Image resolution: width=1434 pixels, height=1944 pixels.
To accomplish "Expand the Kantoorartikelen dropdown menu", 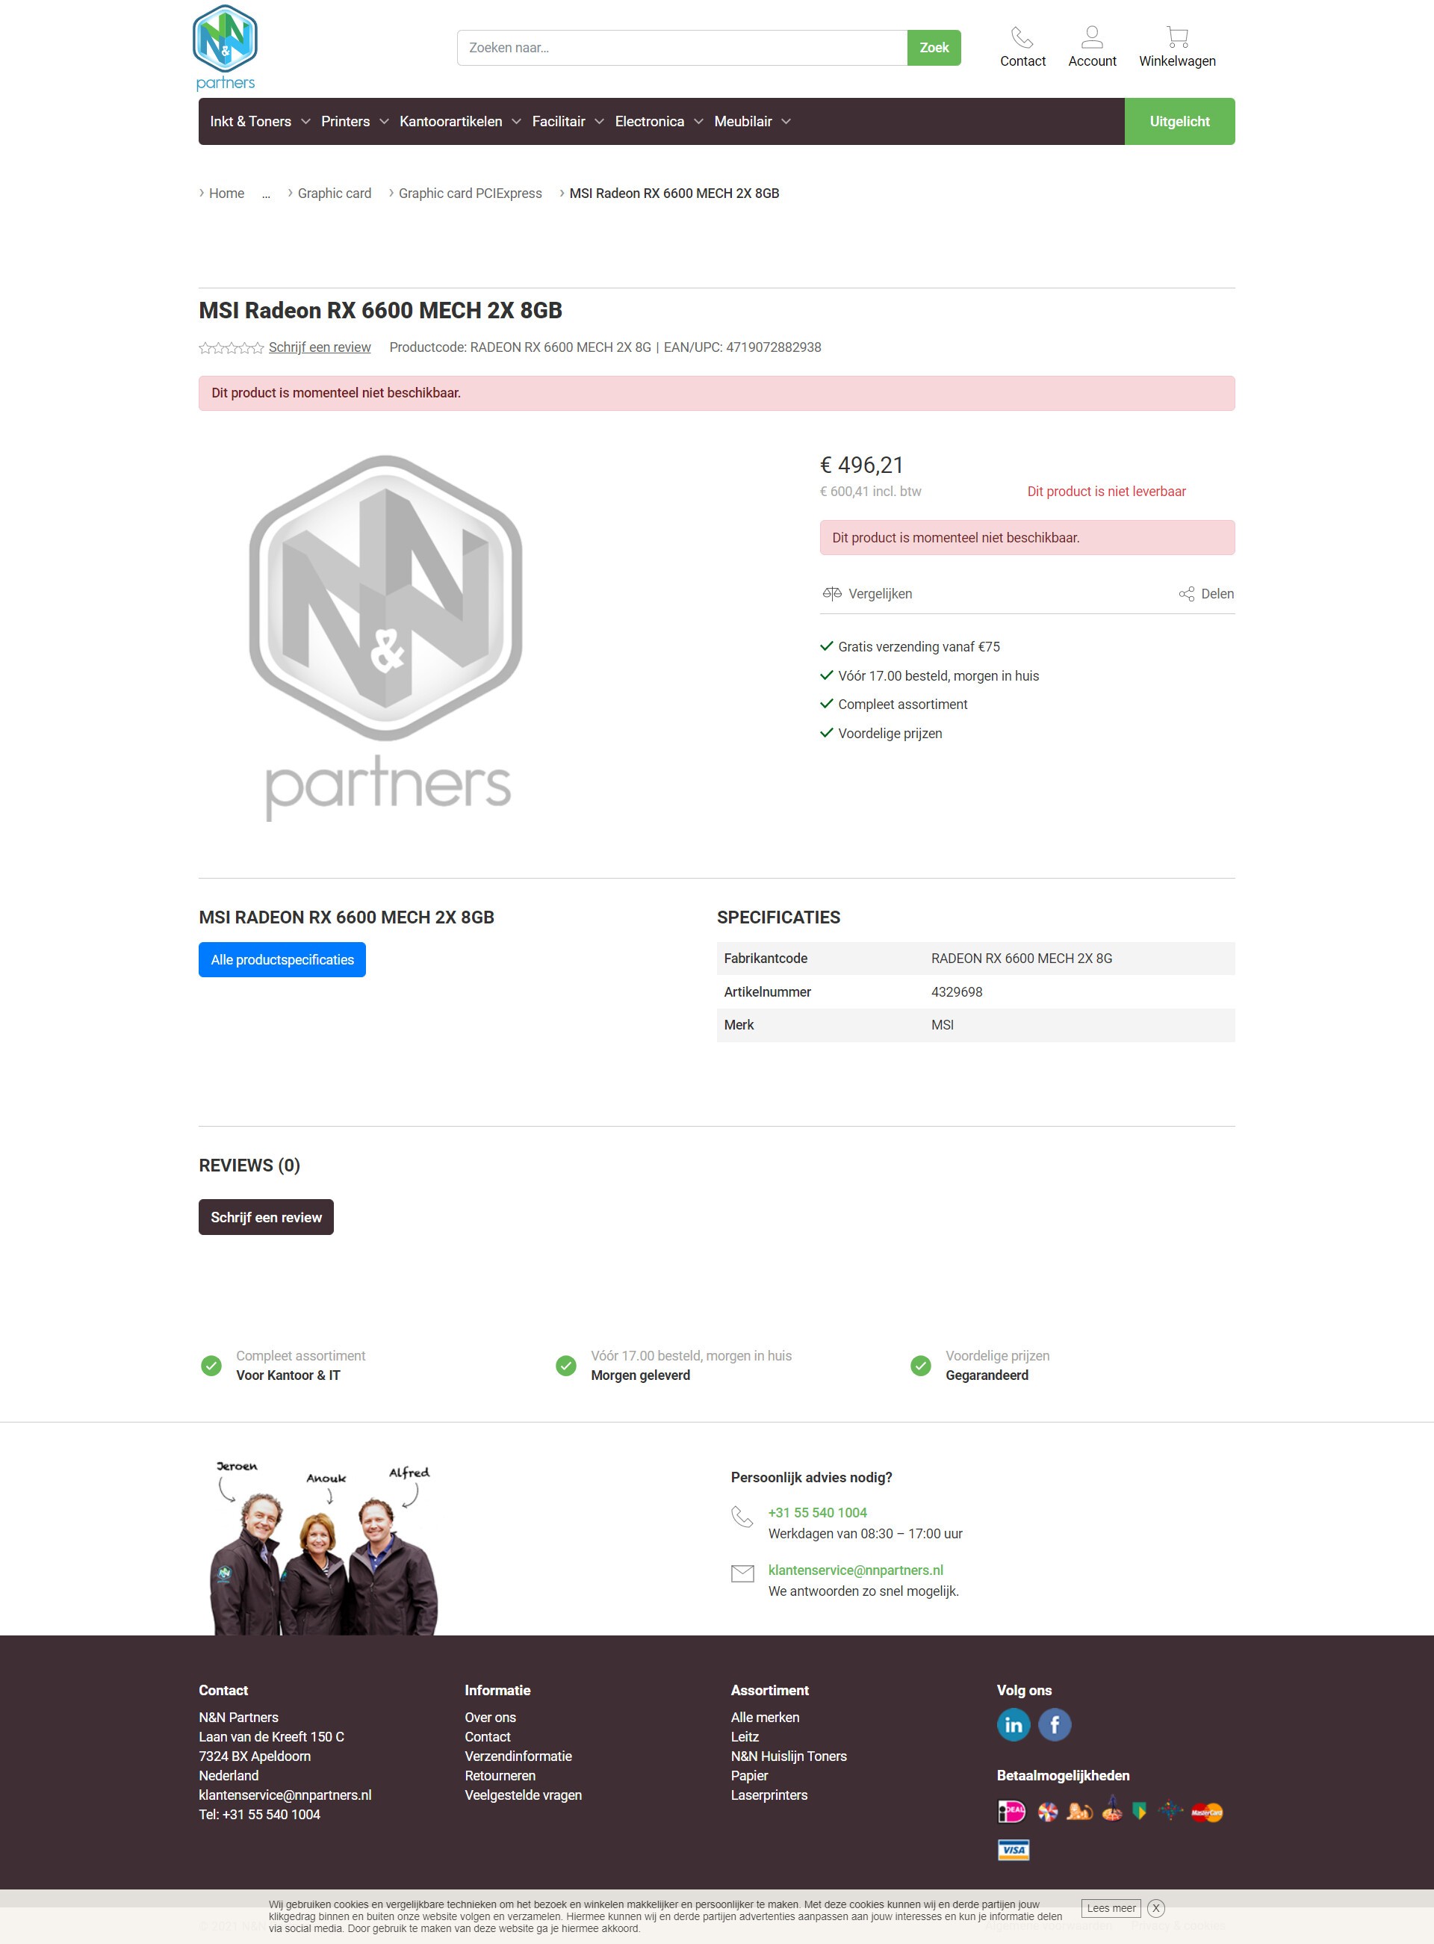I will click(x=460, y=122).
